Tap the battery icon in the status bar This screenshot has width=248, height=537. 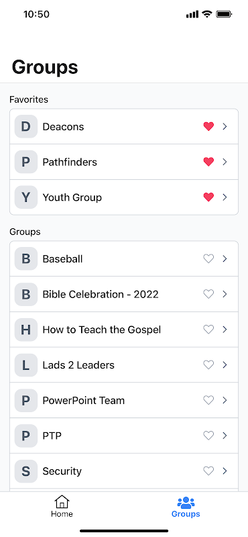click(x=225, y=14)
